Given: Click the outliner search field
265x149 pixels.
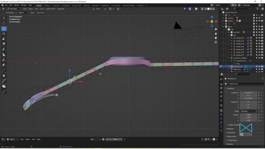Looking at the screenshot, I should (x=241, y=9).
